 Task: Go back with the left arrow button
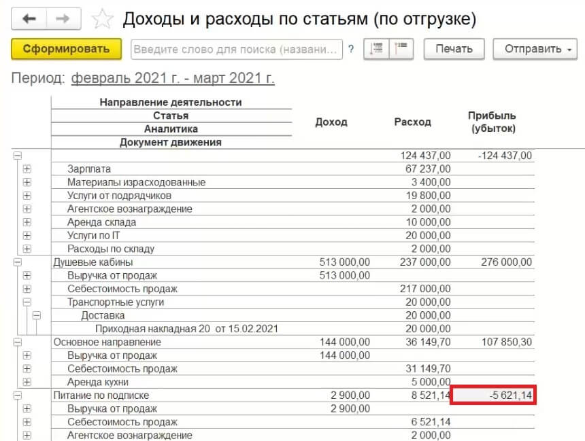click(29, 18)
